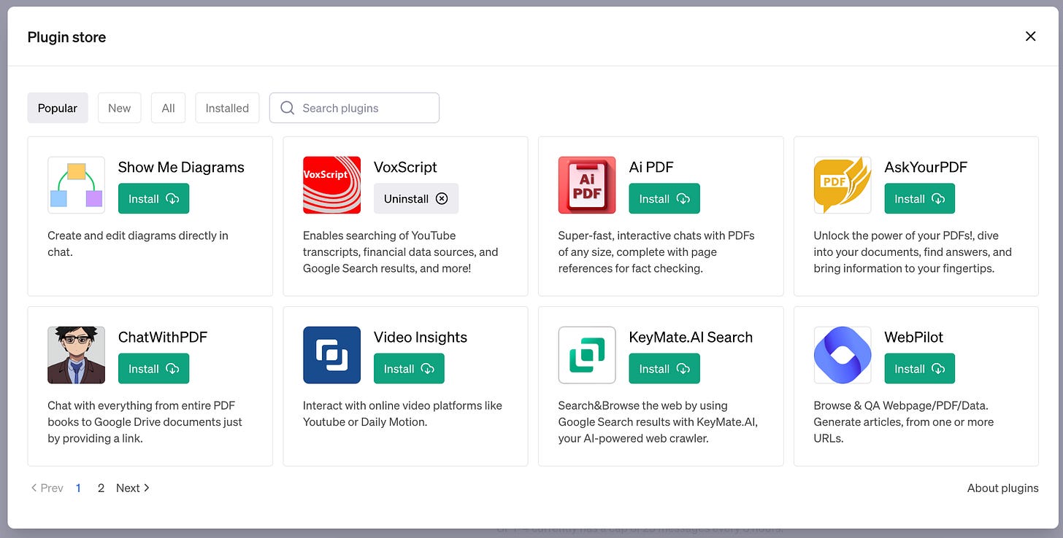
Task: Click the Ai PDF plugin logo
Action: pyautogui.click(x=587, y=185)
